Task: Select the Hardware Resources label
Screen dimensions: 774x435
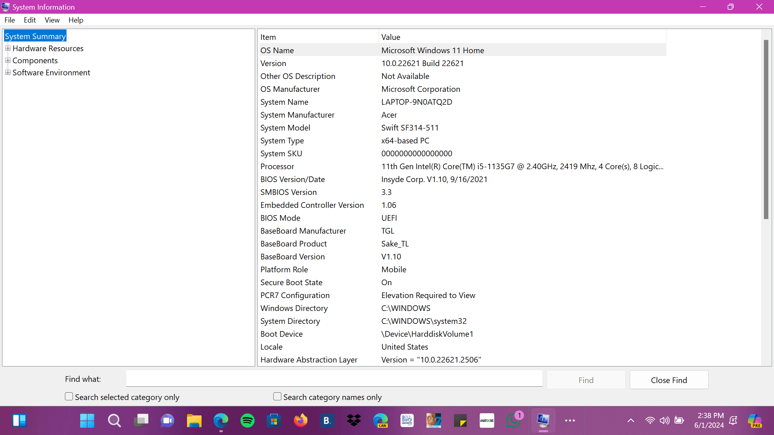Action: coord(48,48)
